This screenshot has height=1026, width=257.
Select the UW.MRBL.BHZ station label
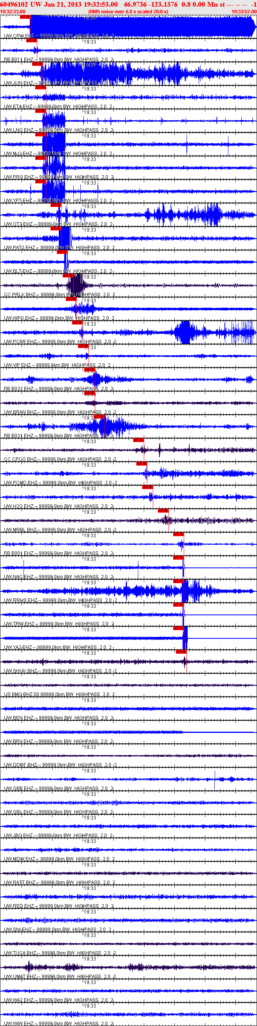click(20, 529)
